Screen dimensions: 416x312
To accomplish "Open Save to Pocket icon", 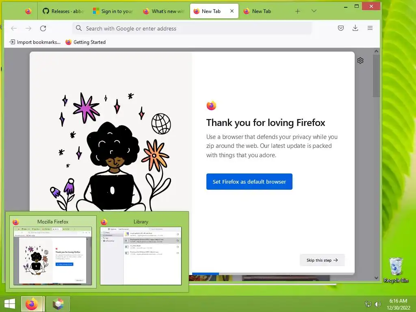I will tap(341, 28).
